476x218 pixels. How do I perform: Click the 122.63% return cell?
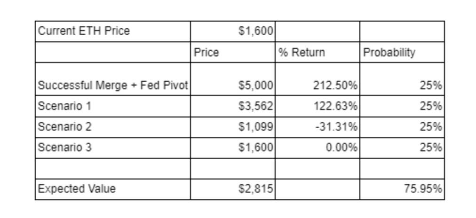(317, 106)
